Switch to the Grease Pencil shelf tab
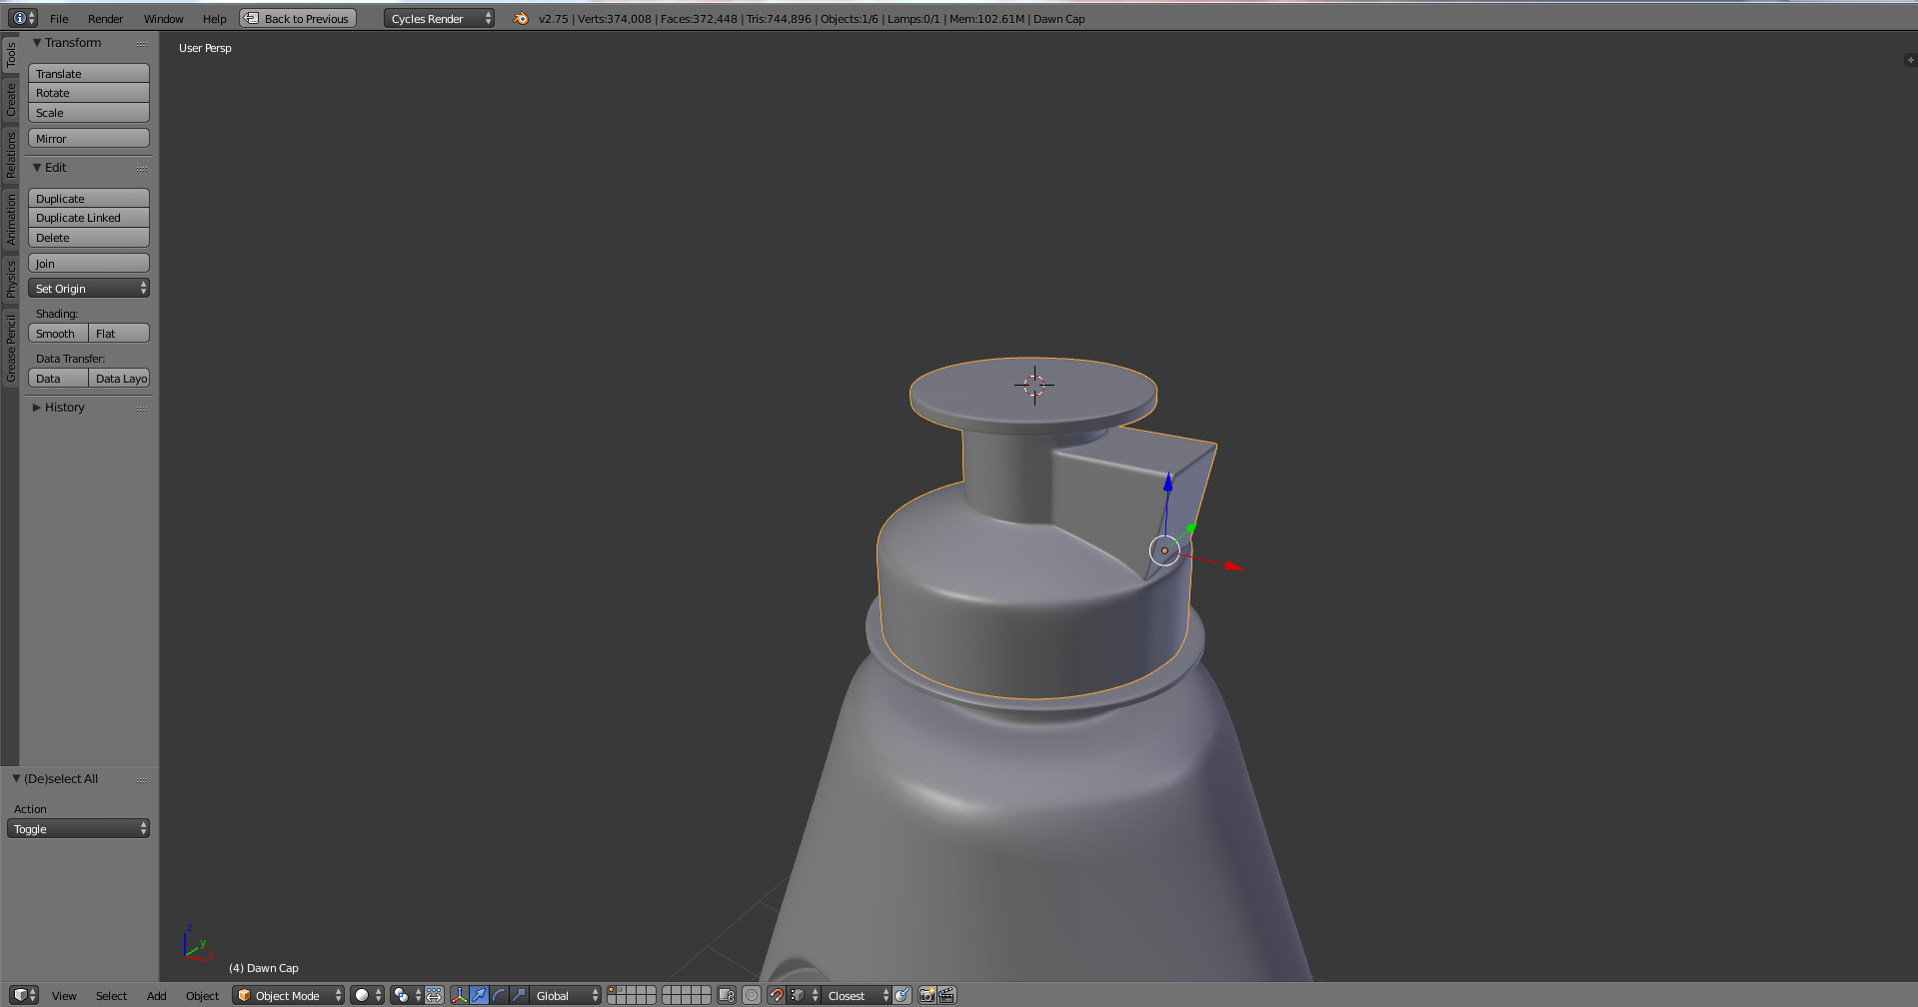The image size is (1918, 1007). [x=11, y=347]
